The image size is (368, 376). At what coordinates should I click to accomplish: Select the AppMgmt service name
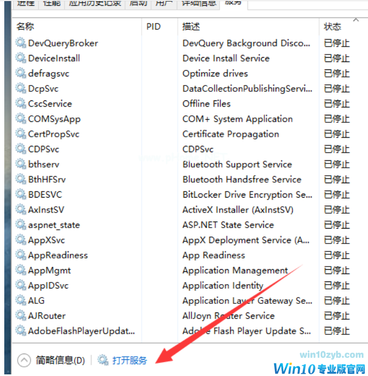tap(49, 270)
